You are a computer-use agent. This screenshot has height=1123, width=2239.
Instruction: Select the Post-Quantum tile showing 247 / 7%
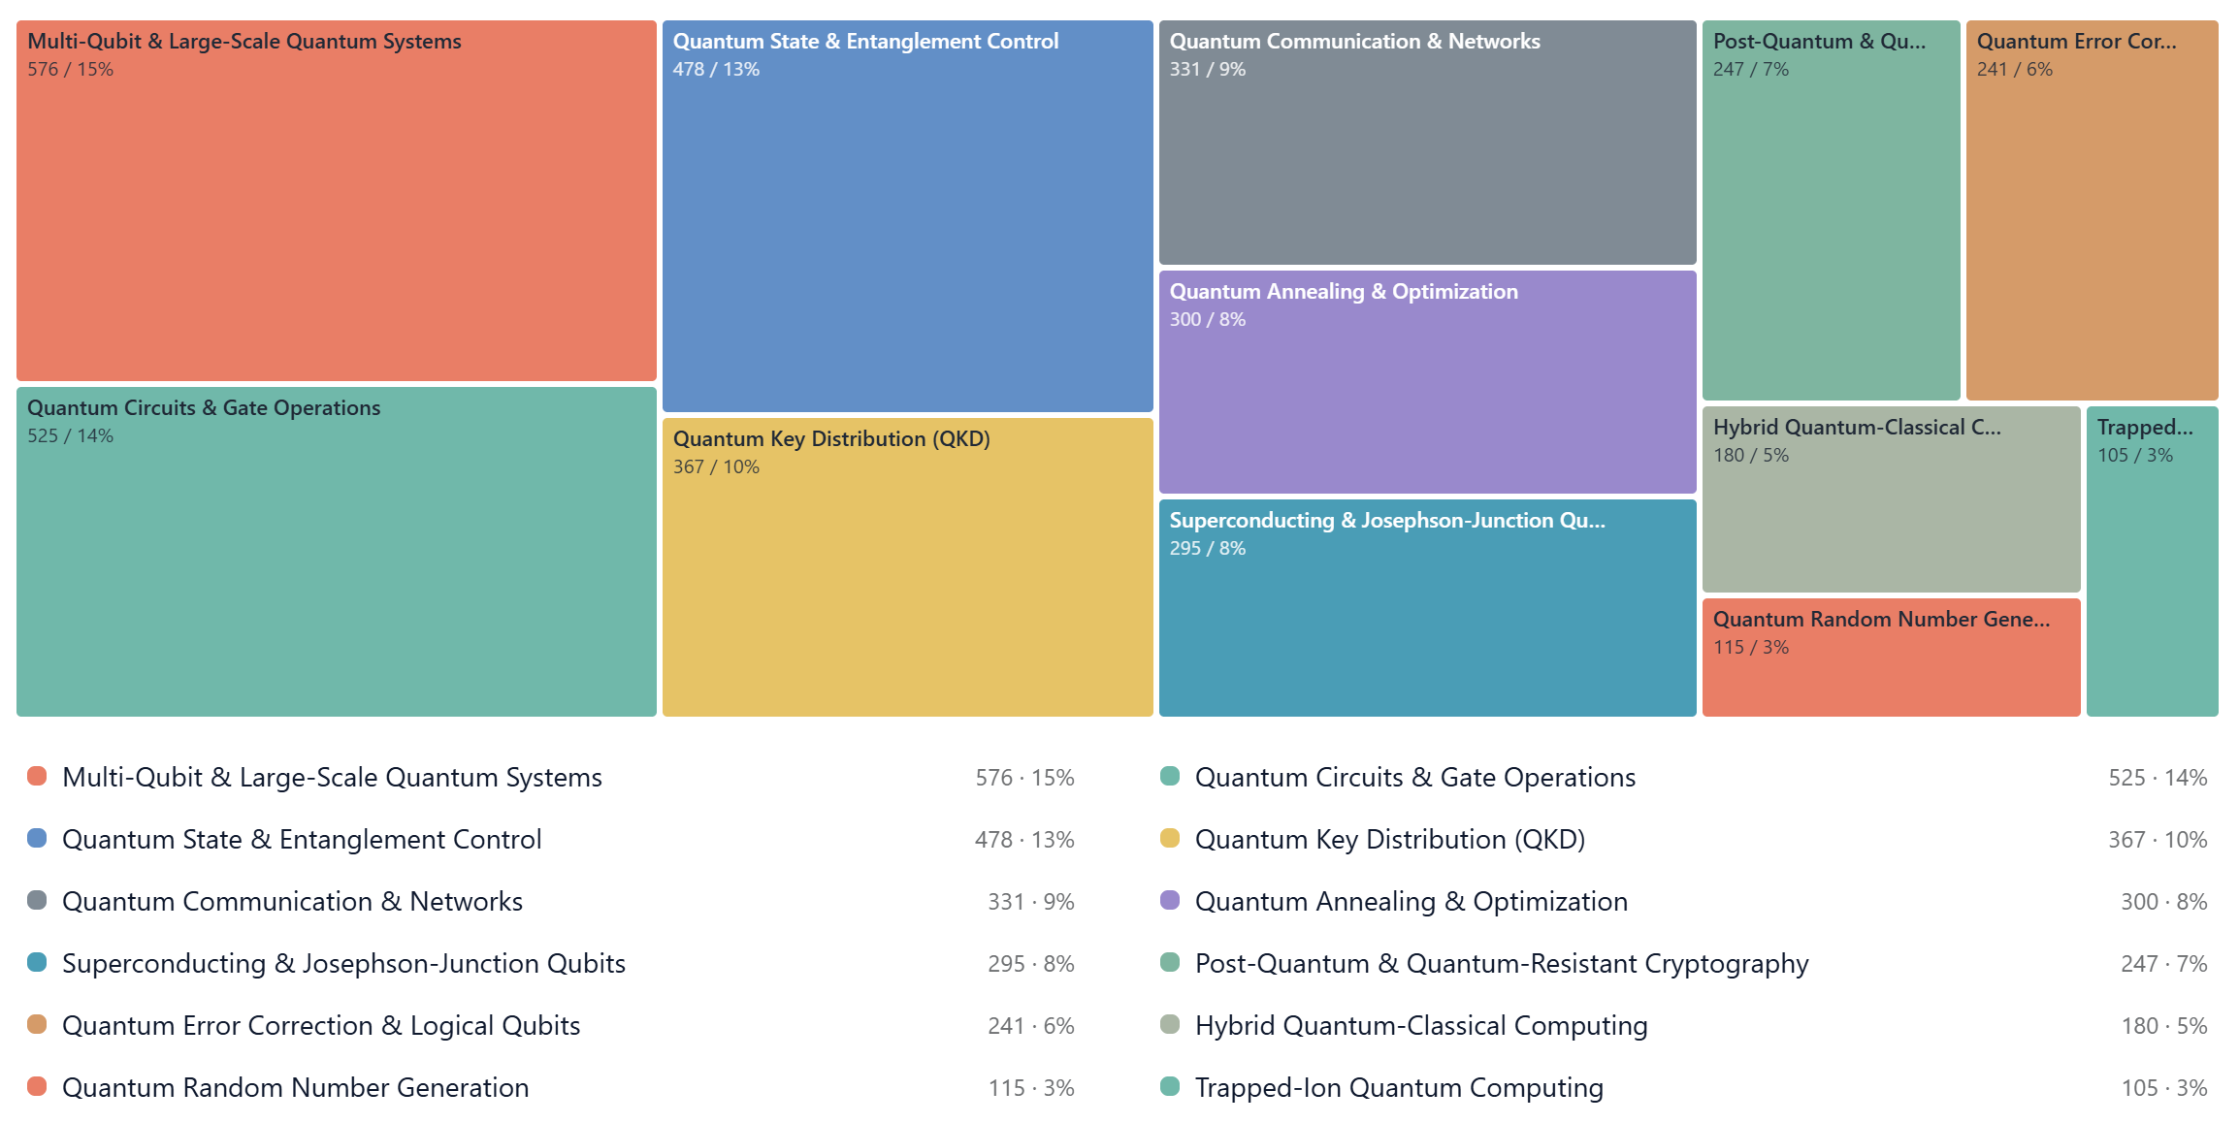(x=1832, y=210)
